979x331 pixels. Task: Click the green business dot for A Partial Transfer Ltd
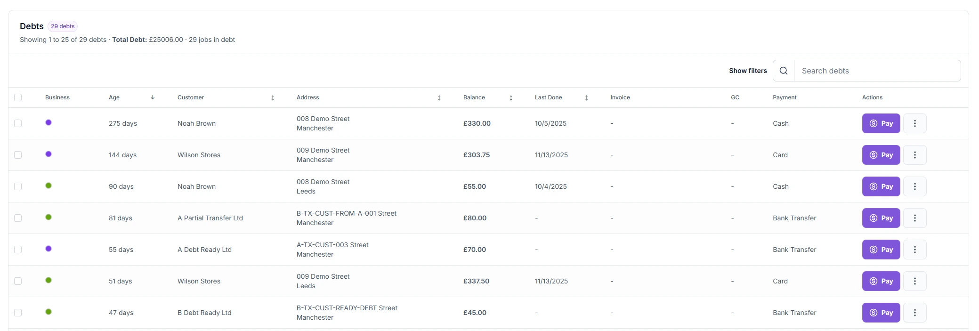(x=48, y=218)
